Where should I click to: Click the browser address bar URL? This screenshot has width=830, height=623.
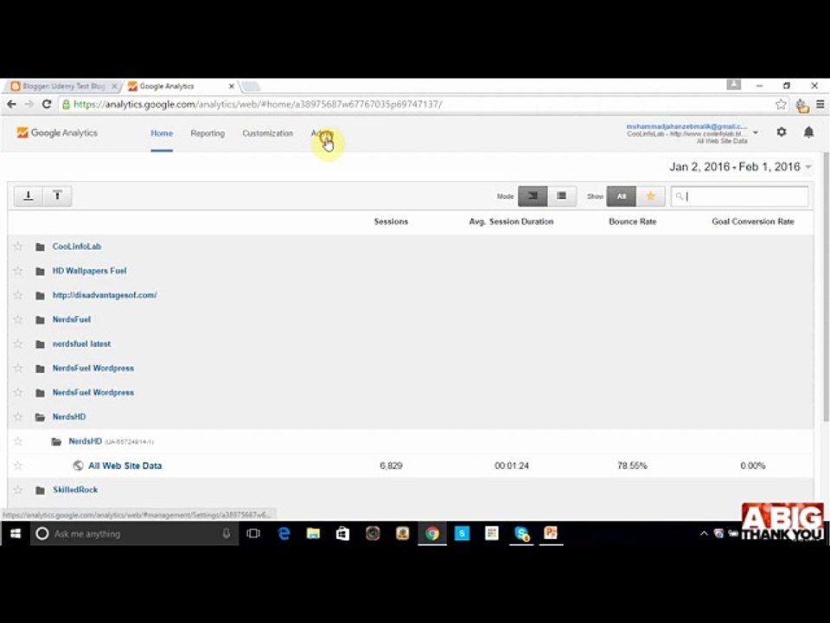click(258, 105)
